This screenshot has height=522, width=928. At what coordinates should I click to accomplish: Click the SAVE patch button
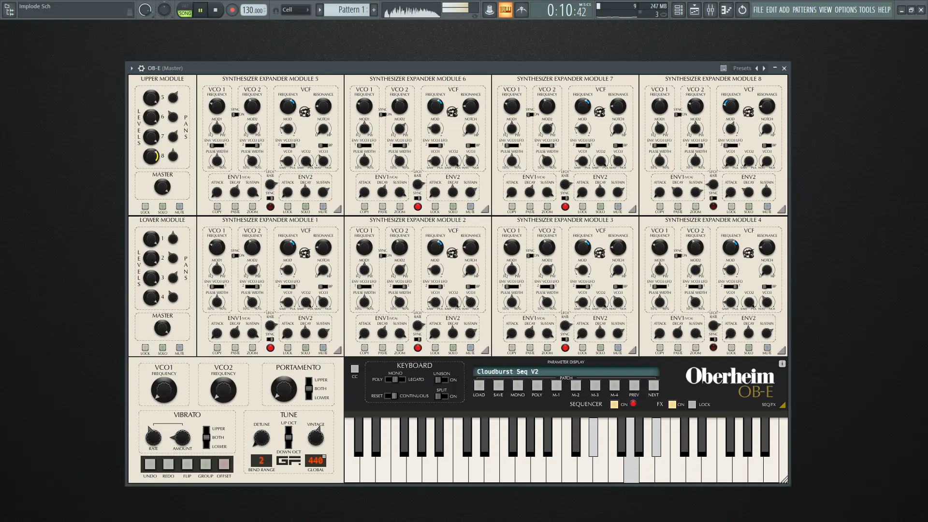click(498, 387)
